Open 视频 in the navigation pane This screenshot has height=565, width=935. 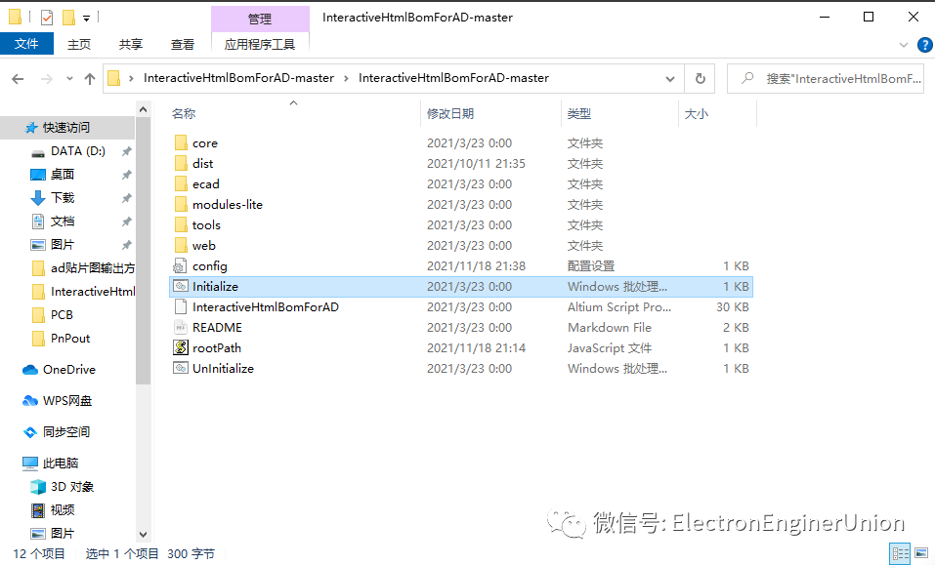[53, 510]
